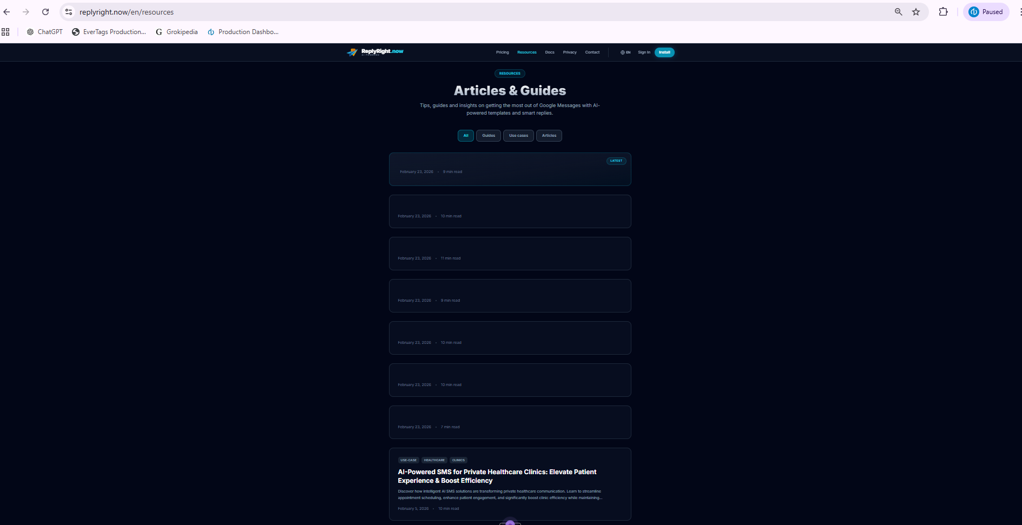Filter the resources by Guides
Image resolution: width=1022 pixels, height=525 pixels.
pyautogui.click(x=488, y=136)
